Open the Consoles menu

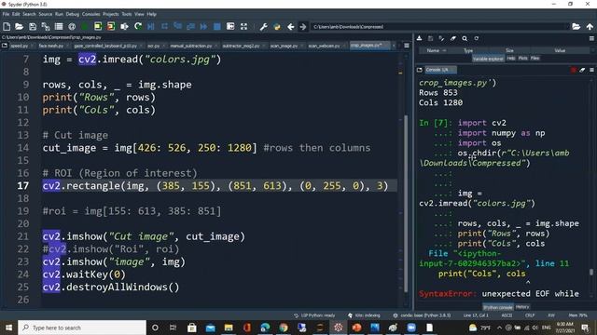[91, 14]
